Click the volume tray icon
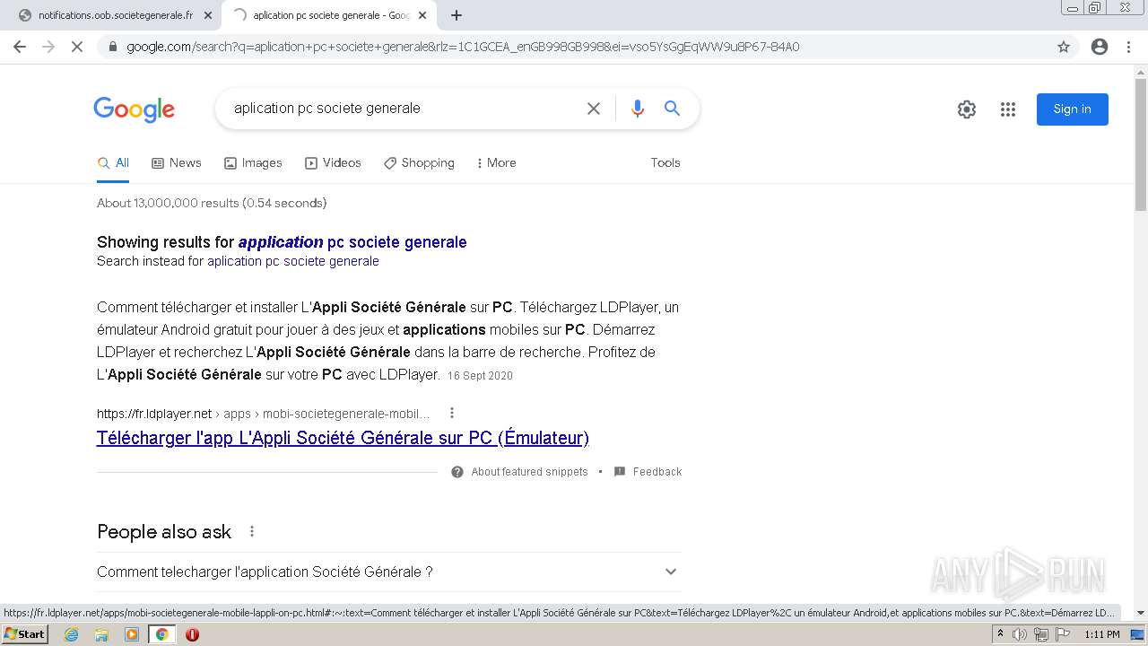Viewport: 1148px width, 646px height. pyautogui.click(x=1020, y=634)
